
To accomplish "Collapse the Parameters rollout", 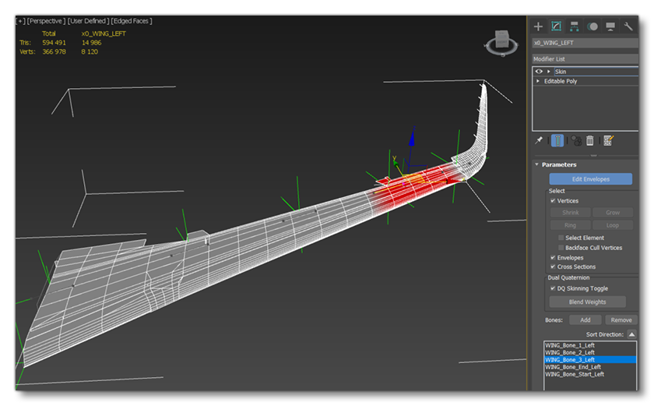I will click(x=536, y=164).
